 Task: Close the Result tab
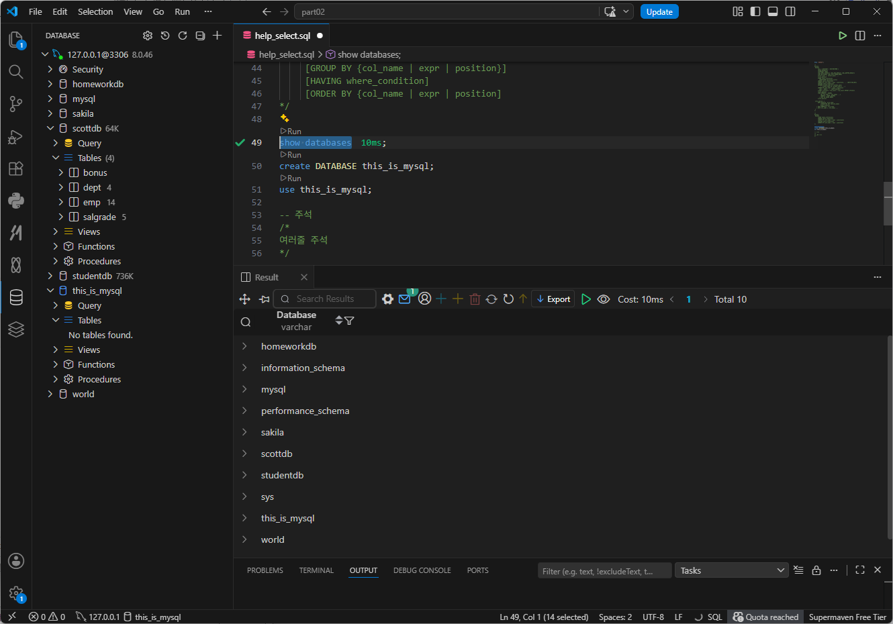304,277
